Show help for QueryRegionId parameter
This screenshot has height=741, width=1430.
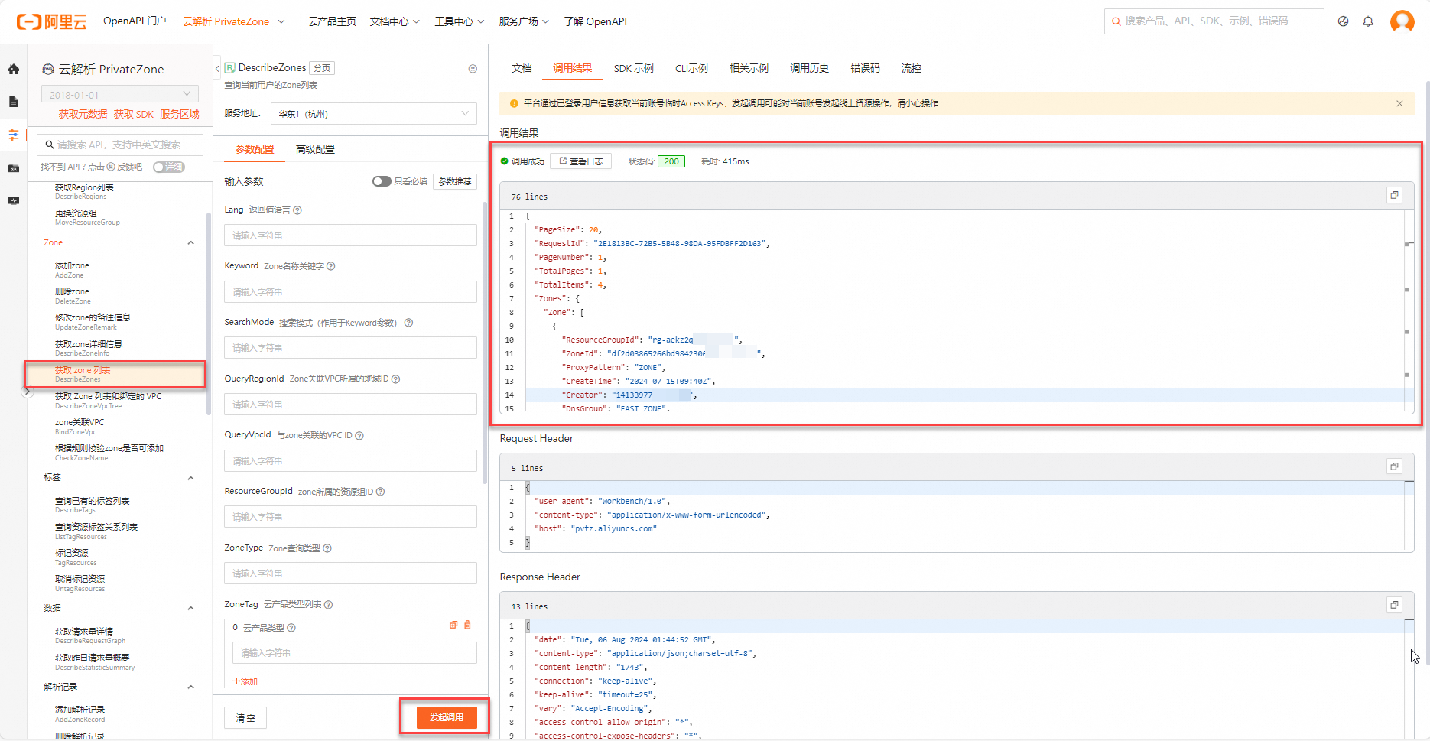(395, 379)
